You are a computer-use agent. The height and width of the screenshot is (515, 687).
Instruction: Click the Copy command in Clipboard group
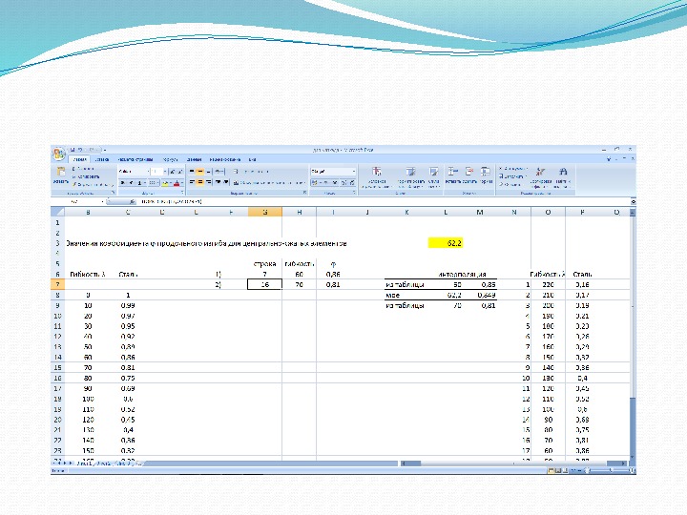pyautogui.click(x=86, y=176)
